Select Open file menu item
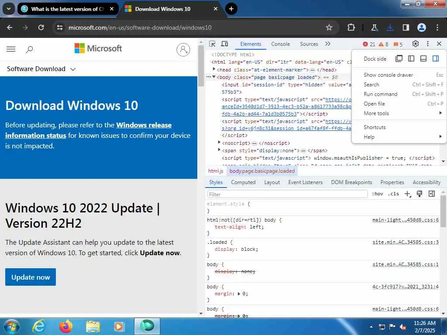447x335 pixels. pos(399,104)
